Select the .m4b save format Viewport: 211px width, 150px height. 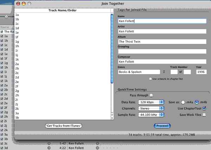(197, 102)
